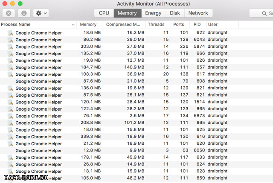Image resolution: width=273 pixels, height=183 pixels.
Task: Click the 101.2 MB compressed value
Action: pyautogui.click(x=134, y=123)
